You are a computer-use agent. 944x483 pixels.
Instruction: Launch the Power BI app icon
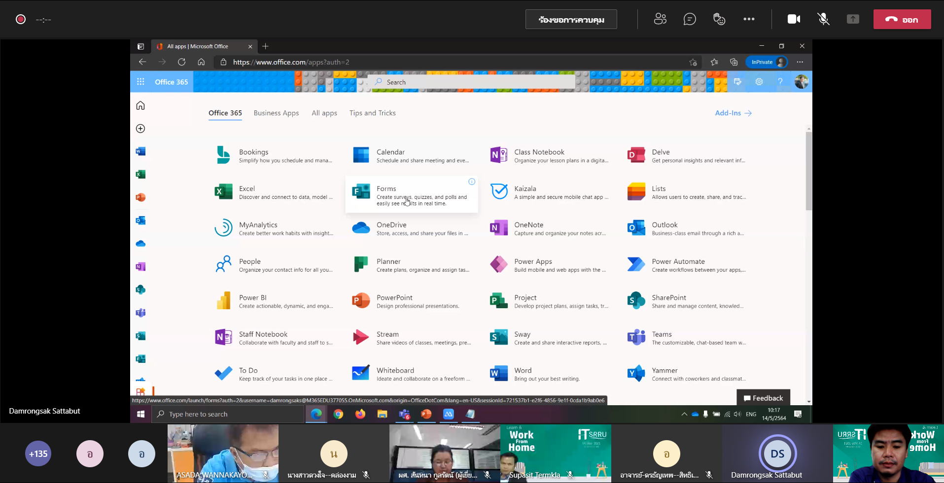point(223,301)
